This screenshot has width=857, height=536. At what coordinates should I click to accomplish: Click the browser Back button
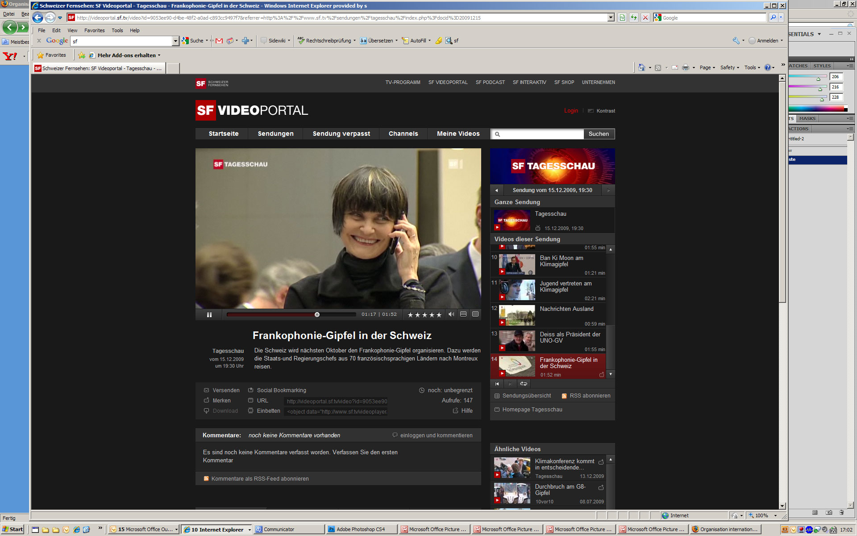tap(38, 18)
